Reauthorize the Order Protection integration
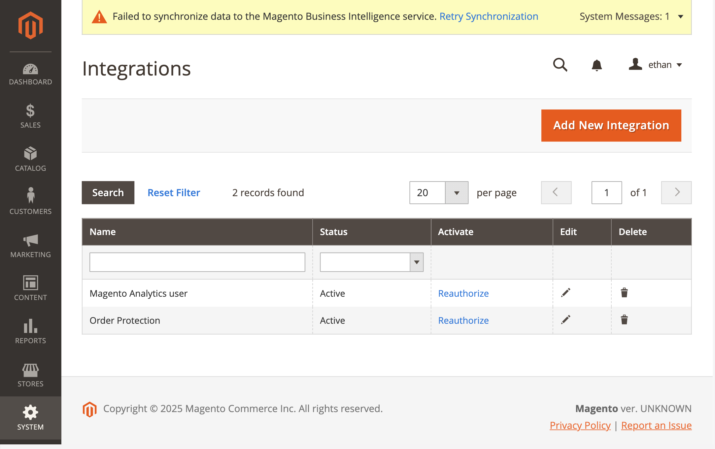Screen dimensions: 715x449 463,320
